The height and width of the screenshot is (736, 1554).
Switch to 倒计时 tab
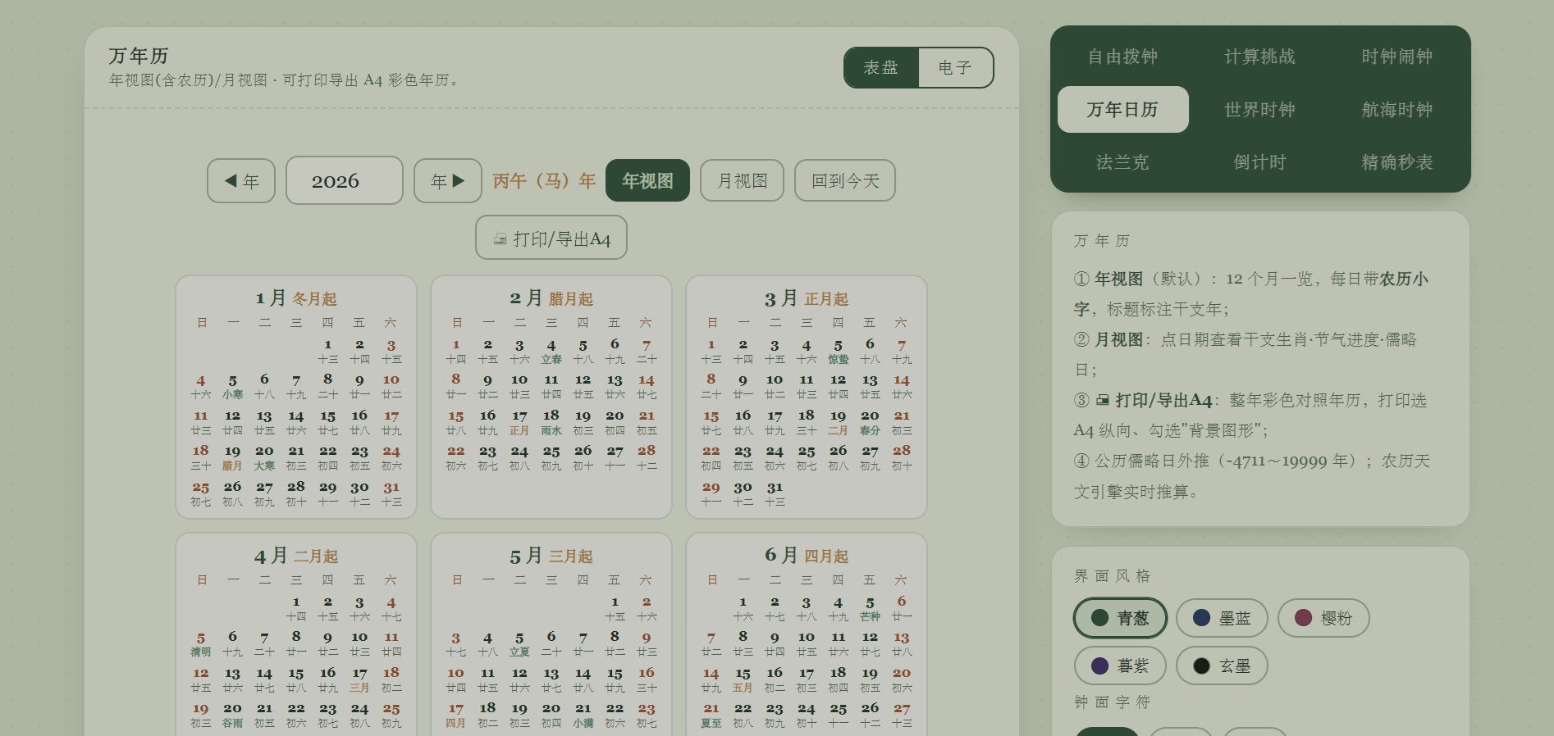click(1259, 161)
